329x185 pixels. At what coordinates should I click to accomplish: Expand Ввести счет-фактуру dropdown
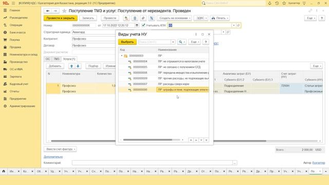point(60,149)
